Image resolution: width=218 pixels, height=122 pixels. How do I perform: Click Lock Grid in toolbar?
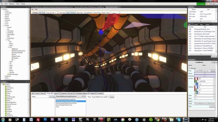62,13
